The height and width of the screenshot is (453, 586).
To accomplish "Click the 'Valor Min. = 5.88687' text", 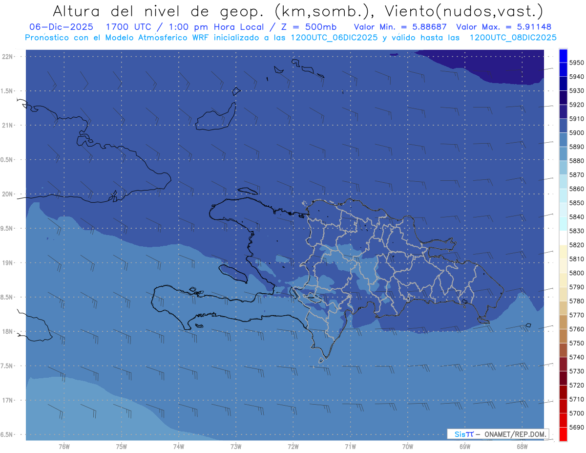I will pos(400,27).
